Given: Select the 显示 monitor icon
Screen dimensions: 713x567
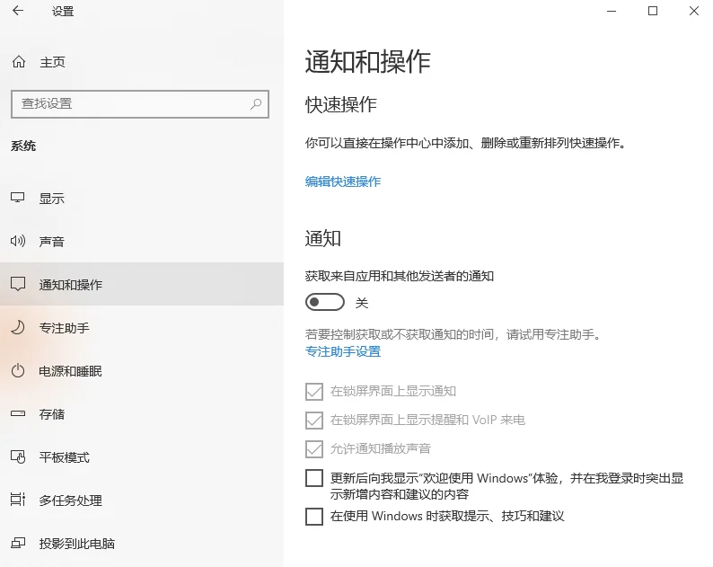Looking at the screenshot, I should pyautogui.click(x=18, y=198).
